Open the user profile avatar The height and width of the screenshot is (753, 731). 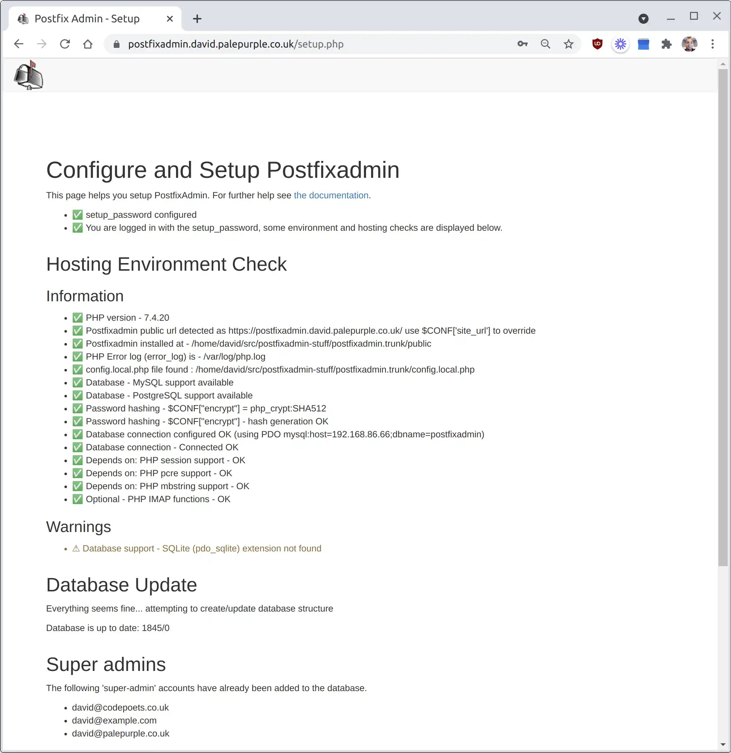[690, 44]
